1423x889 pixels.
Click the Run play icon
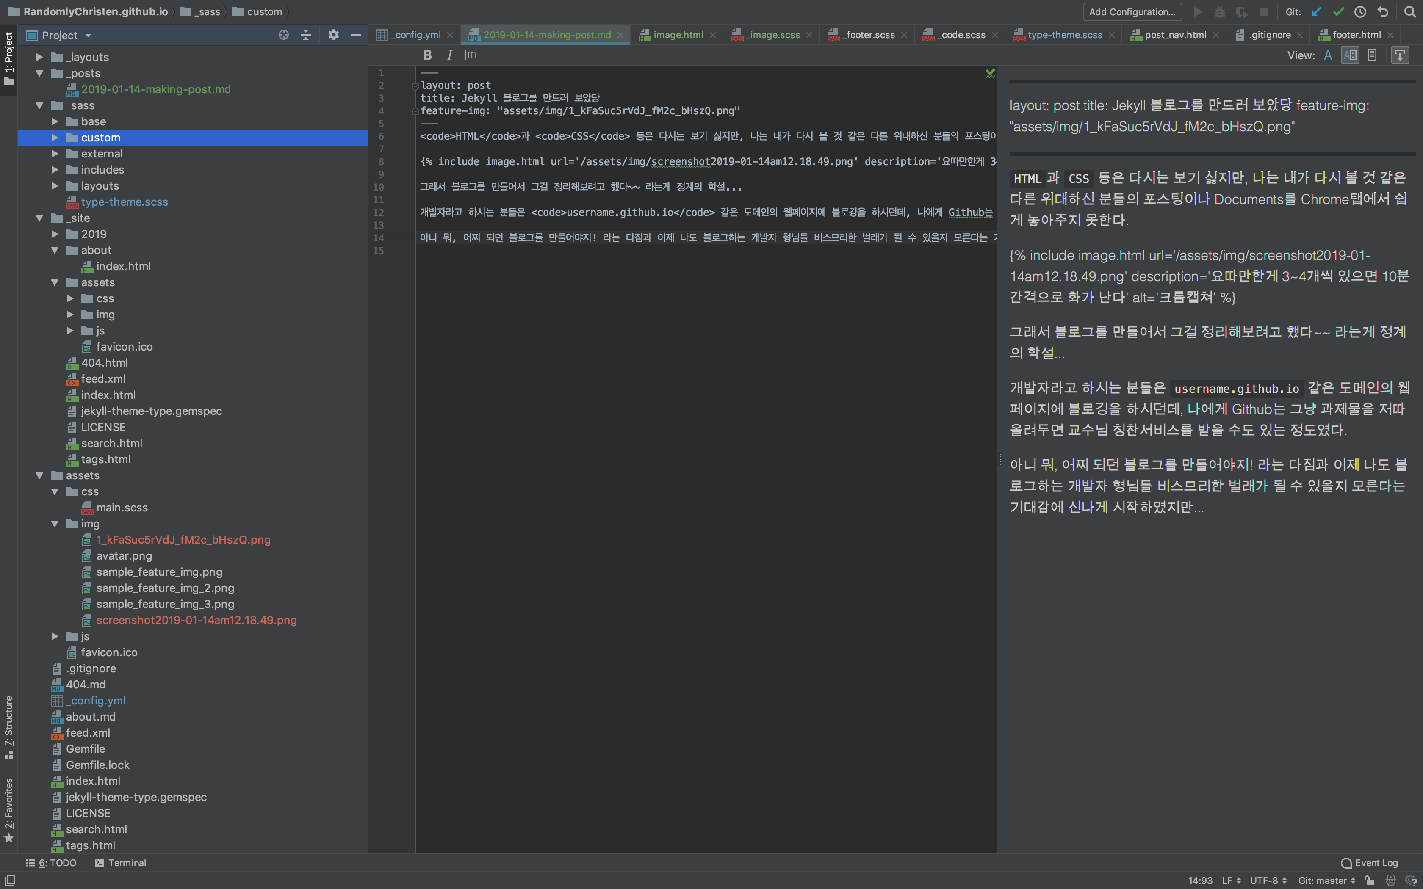pos(1198,12)
